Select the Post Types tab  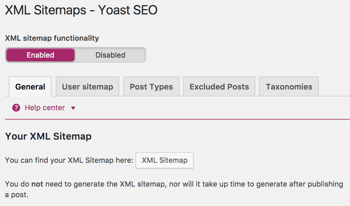tap(151, 87)
